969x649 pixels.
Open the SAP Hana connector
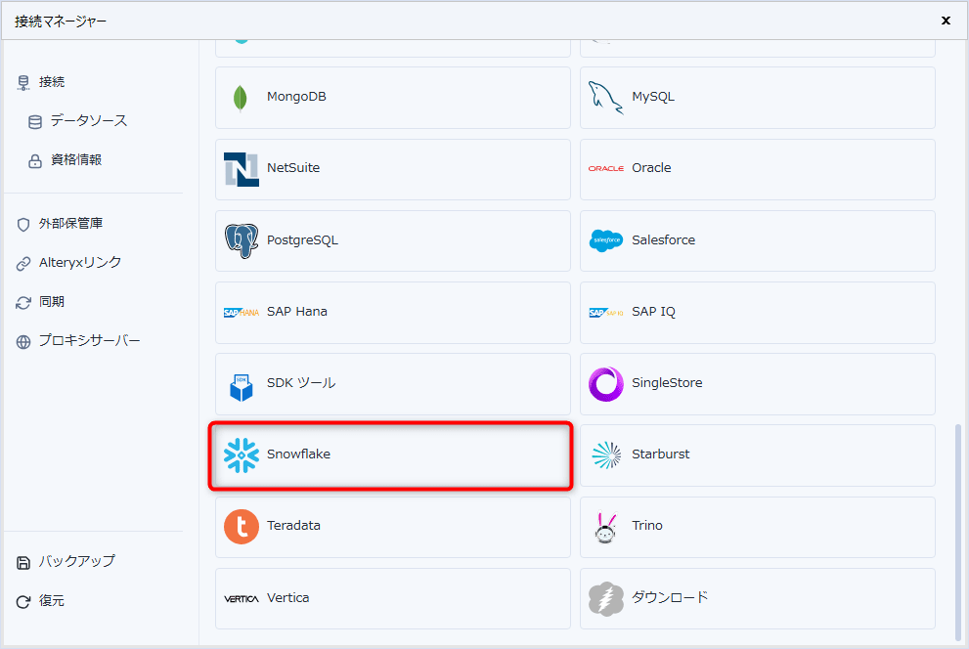pyautogui.click(x=391, y=311)
